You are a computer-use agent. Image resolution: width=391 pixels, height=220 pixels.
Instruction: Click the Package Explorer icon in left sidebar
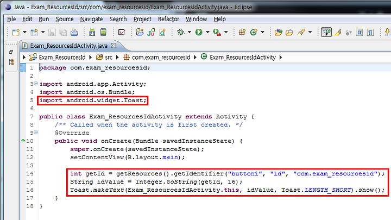(11, 62)
